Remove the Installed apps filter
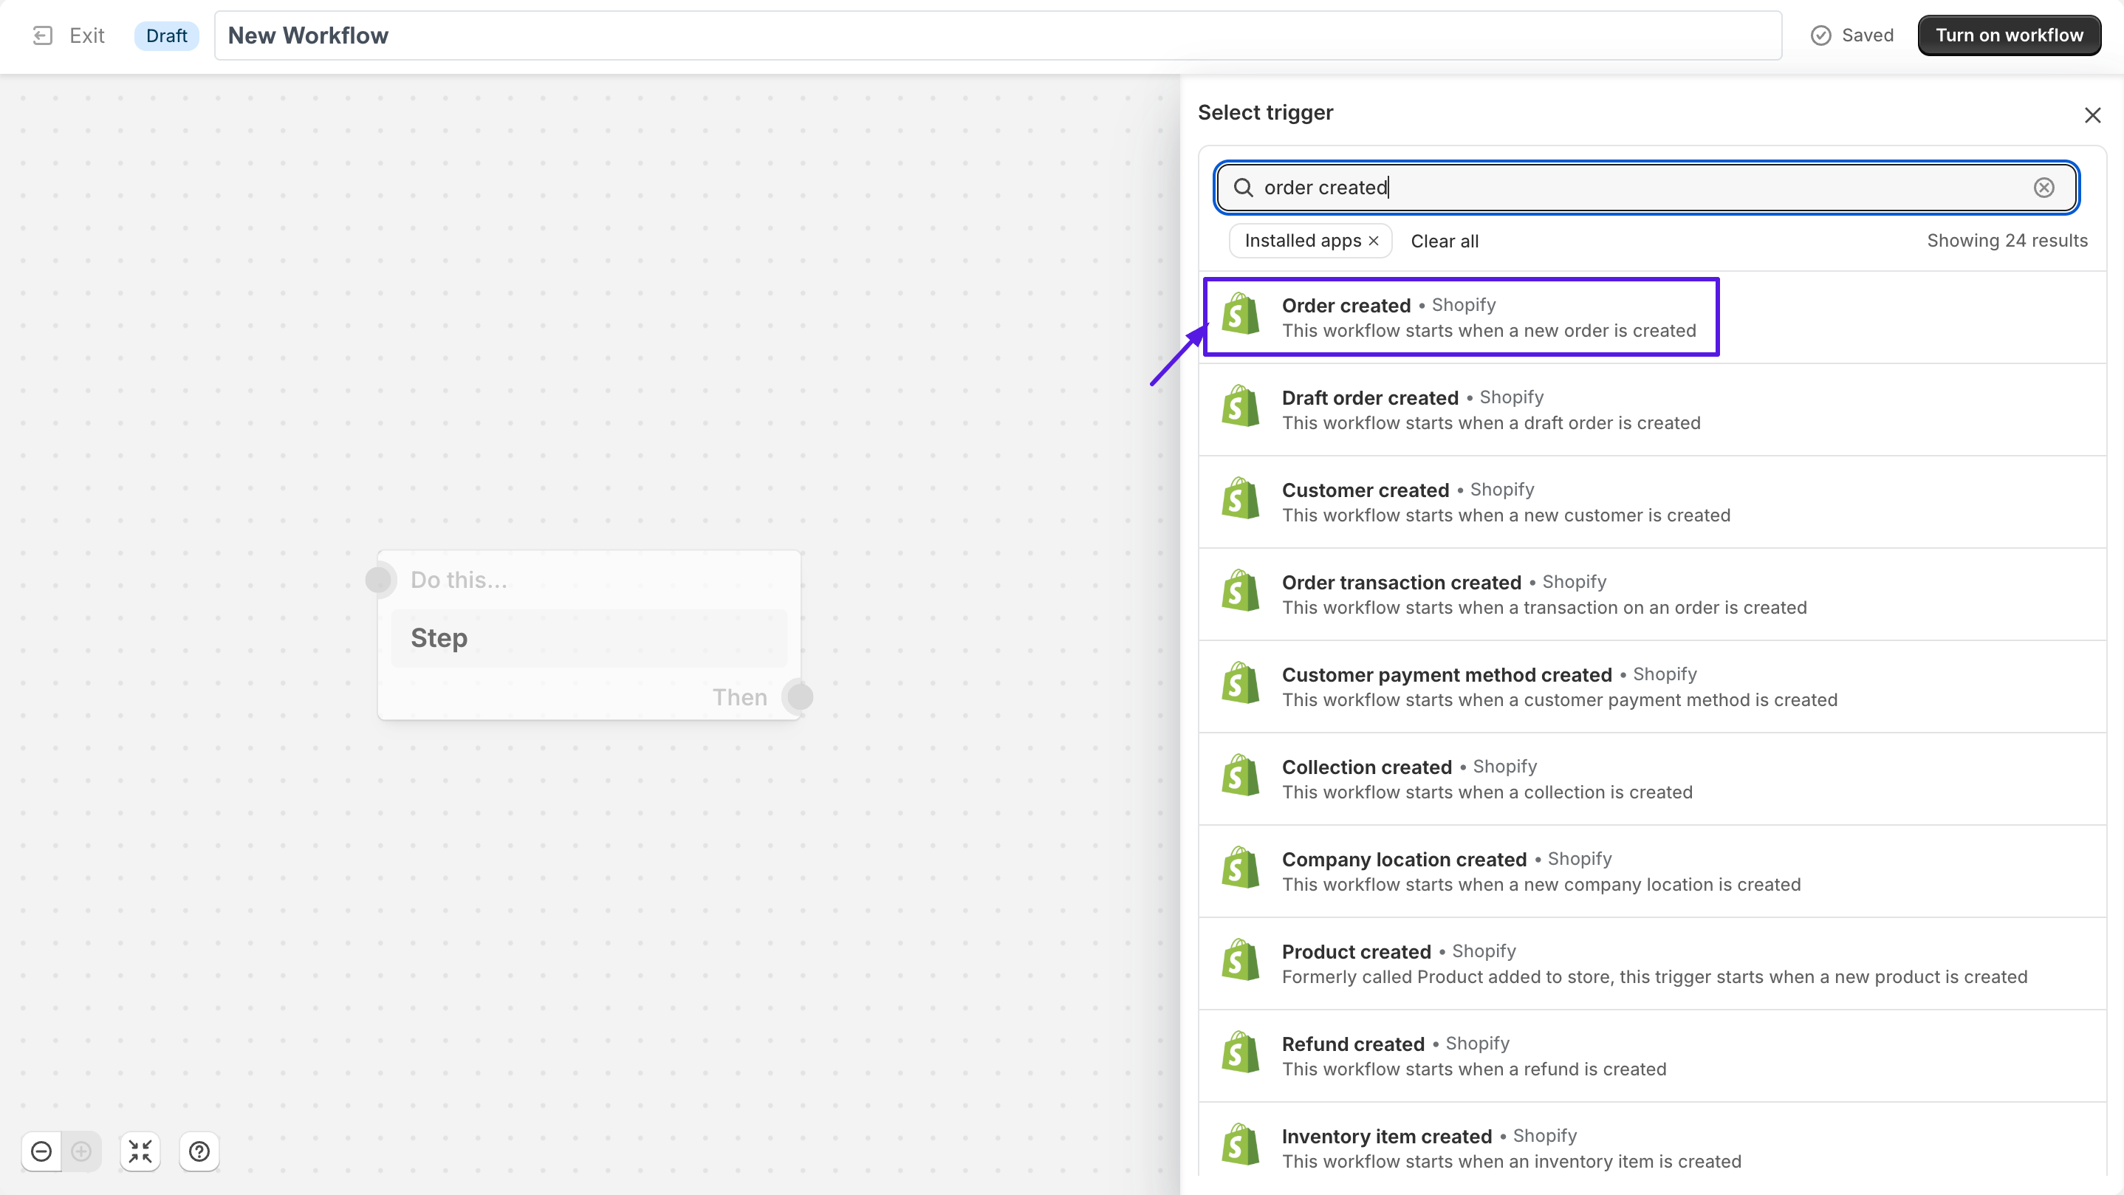Screen dimensions: 2124x1195 1374,241
